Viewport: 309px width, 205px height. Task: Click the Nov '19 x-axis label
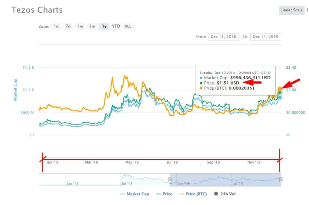(x=254, y=162)
